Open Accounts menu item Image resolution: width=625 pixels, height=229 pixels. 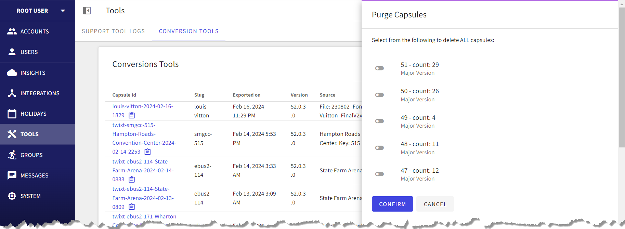(x=37, y=31)
